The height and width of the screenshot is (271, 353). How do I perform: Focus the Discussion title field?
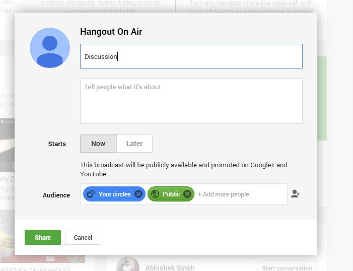[191, 56]
